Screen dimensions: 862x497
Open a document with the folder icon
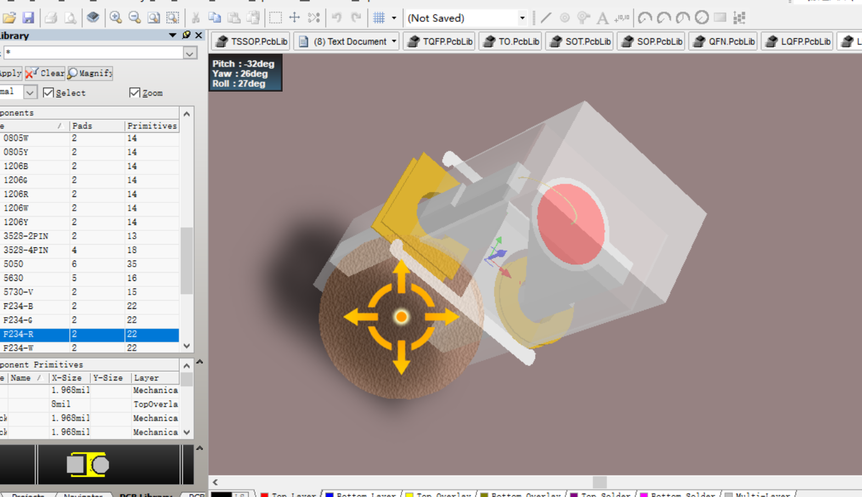pos(9,18)
